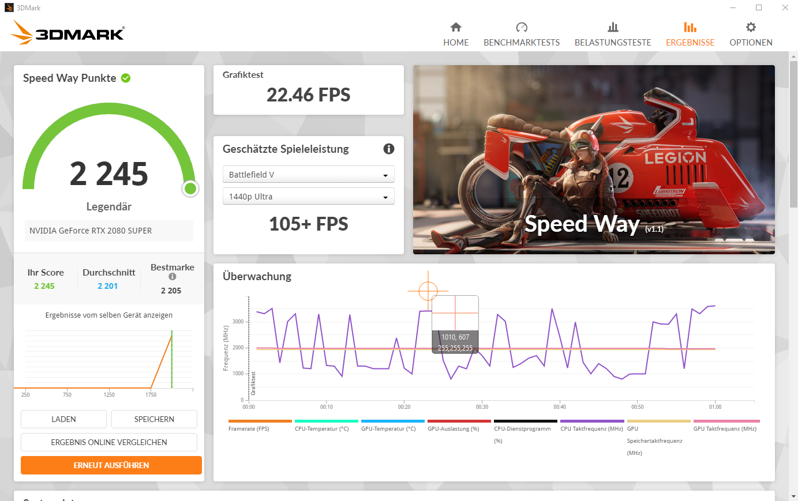Click GPU Speichertaktfrequenz yellow legend swatch

pyautogui.click(x=658, y=421)
